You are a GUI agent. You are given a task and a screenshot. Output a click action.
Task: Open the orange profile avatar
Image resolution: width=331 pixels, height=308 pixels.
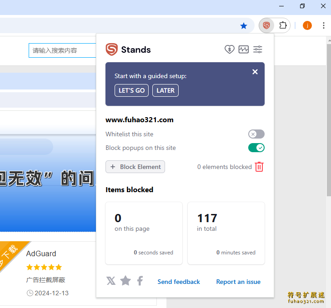click(307, 25)
